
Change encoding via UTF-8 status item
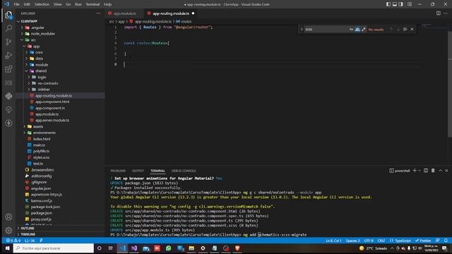(369, 241)
